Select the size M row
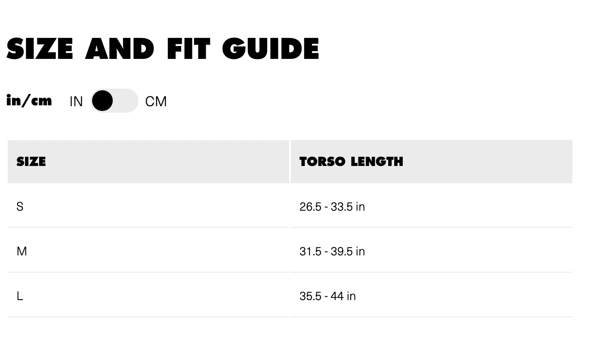 click(290, 251)
